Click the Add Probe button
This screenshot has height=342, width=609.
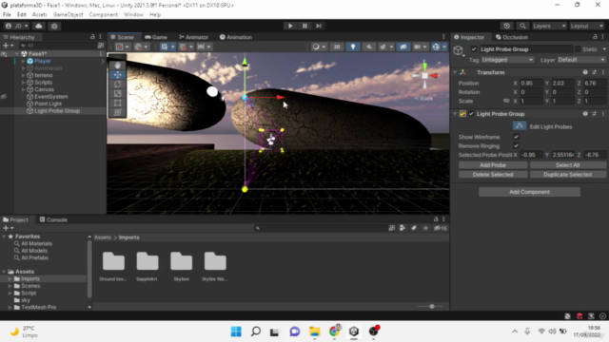(x=493, y=165)
